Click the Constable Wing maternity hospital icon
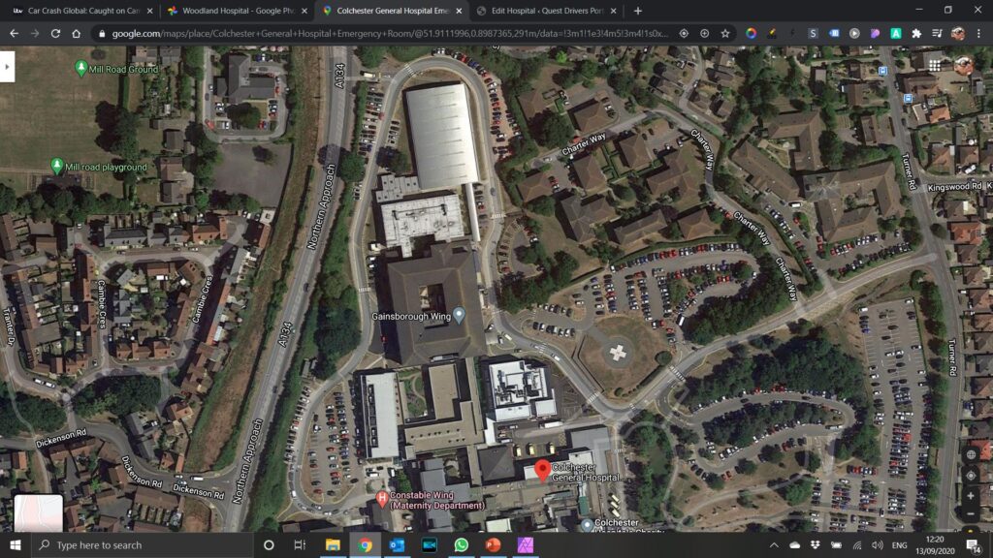993x558 pixels. pos(382,498)
